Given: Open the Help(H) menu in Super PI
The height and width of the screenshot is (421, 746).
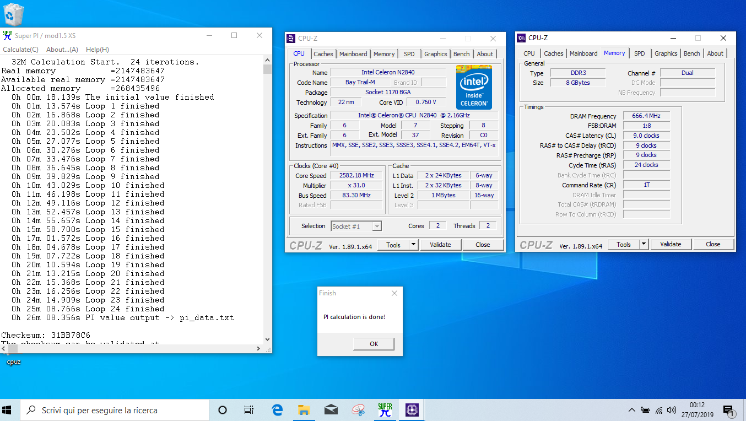Looking at the screenshot, I should tap(98, 50).
